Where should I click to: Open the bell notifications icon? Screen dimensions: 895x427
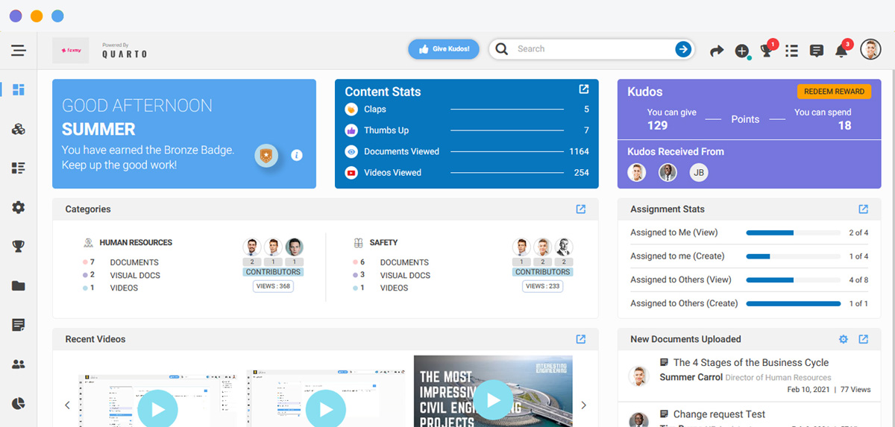pyautogui.click(x=841, y=51)
